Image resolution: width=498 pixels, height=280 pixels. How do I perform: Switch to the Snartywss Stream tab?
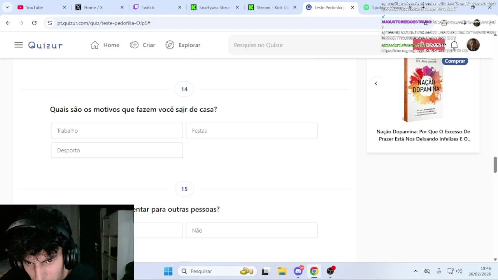pyautogui.click(x=215, y=7)
